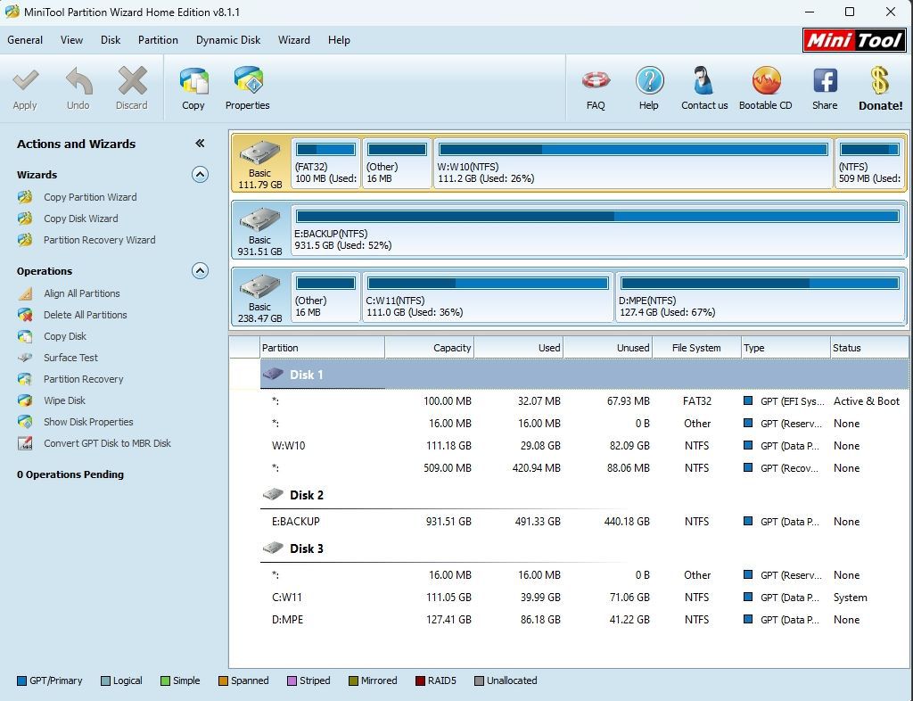Select the Disk 3 row in list

point(584,548)
